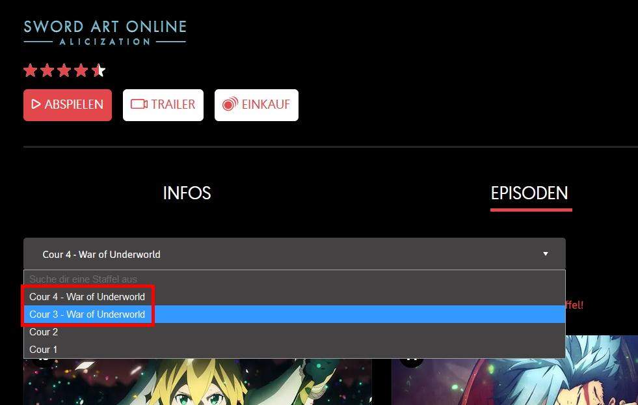Click the Sword Art Online Alicization logo
638x405 pixels.
click(105, 33)
